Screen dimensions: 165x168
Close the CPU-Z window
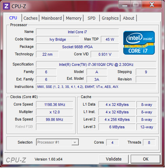pos(152,4)
